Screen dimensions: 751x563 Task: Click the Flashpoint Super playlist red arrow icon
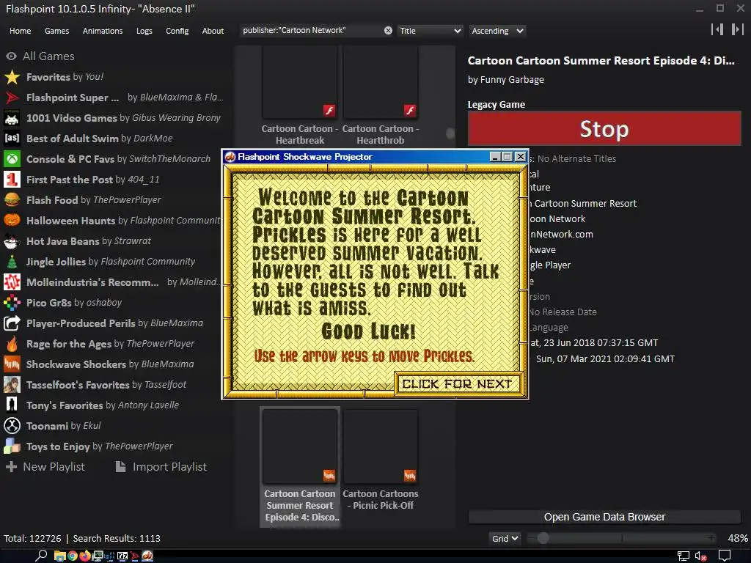[x=12, y=97]
